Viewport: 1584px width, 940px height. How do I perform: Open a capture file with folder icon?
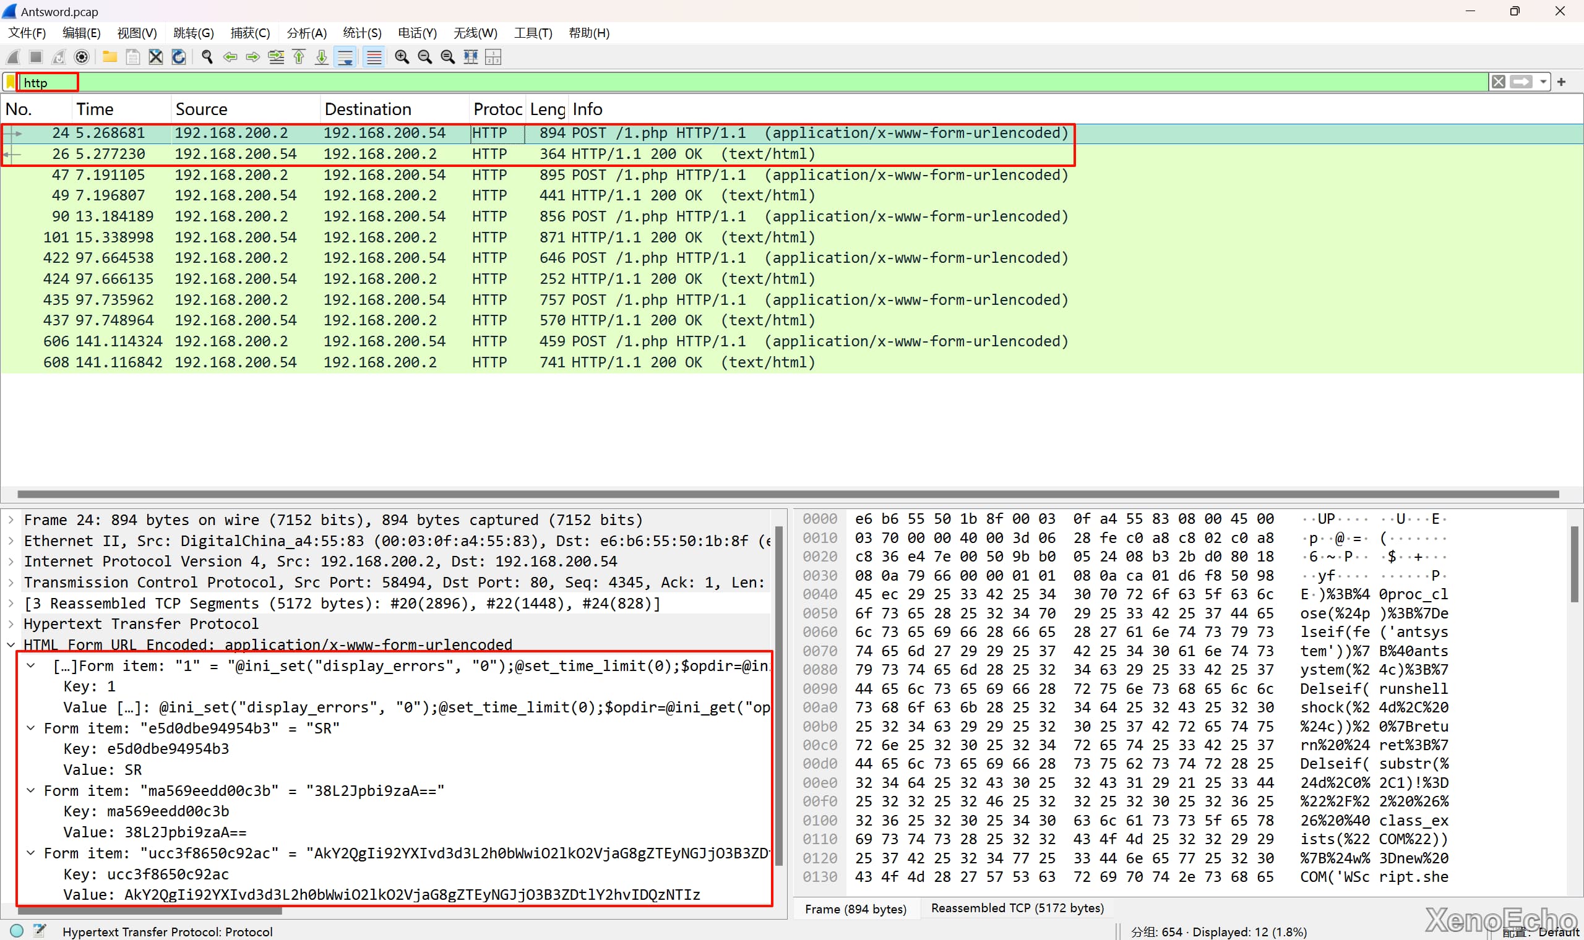pos(110,57)
